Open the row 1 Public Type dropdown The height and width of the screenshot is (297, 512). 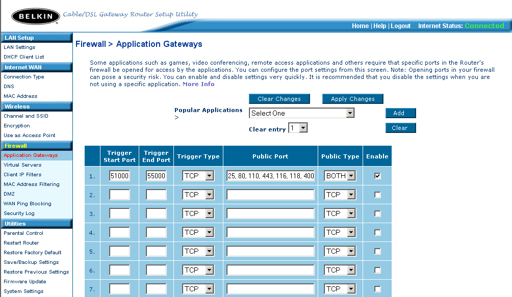(340, 176)
